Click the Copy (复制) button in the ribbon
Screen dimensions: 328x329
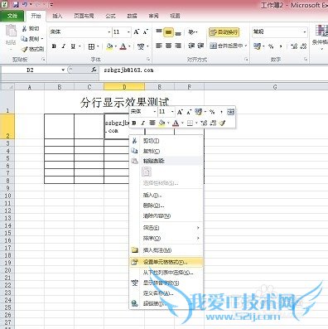(31, 39)
